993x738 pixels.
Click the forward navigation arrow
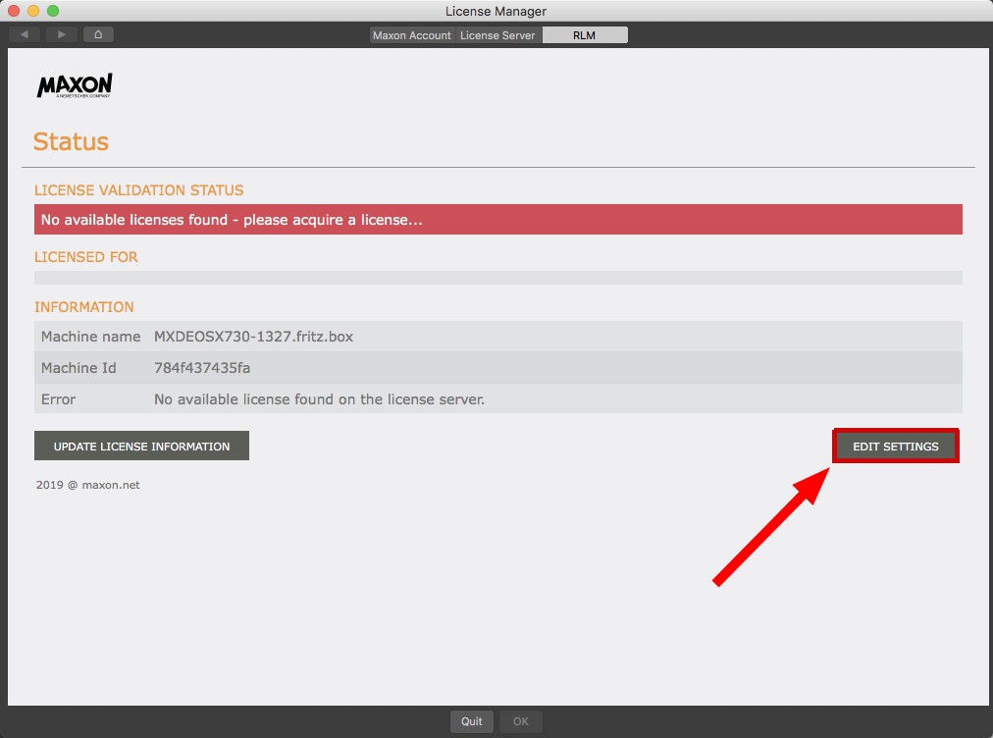coord(61,34)
